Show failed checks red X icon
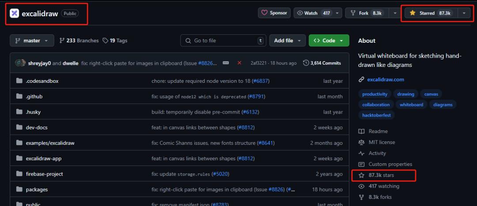This screenshot has height=206, width=477. coord(239,63)
